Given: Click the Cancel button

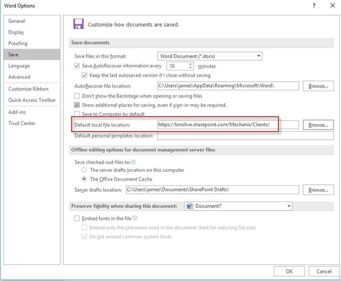Looking at the screenshot, I should pos(324,271).
